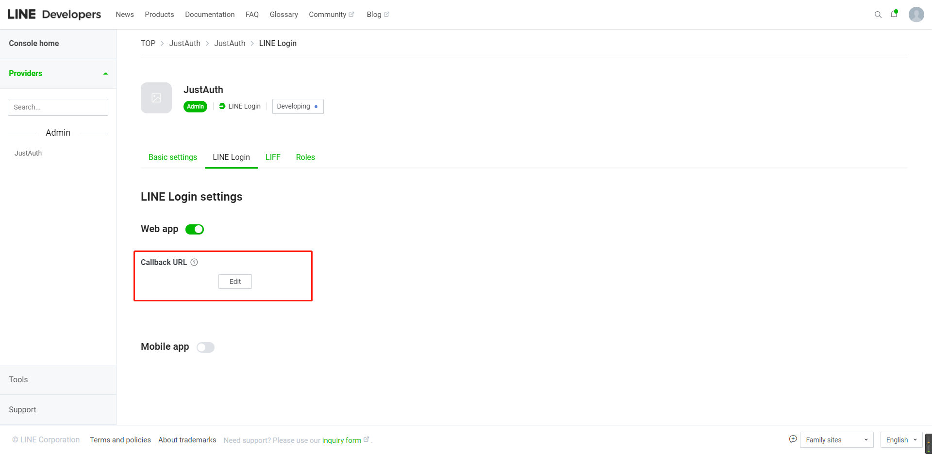
Task: Open FAQ in the top navigation
Action: tap(252, 15)
